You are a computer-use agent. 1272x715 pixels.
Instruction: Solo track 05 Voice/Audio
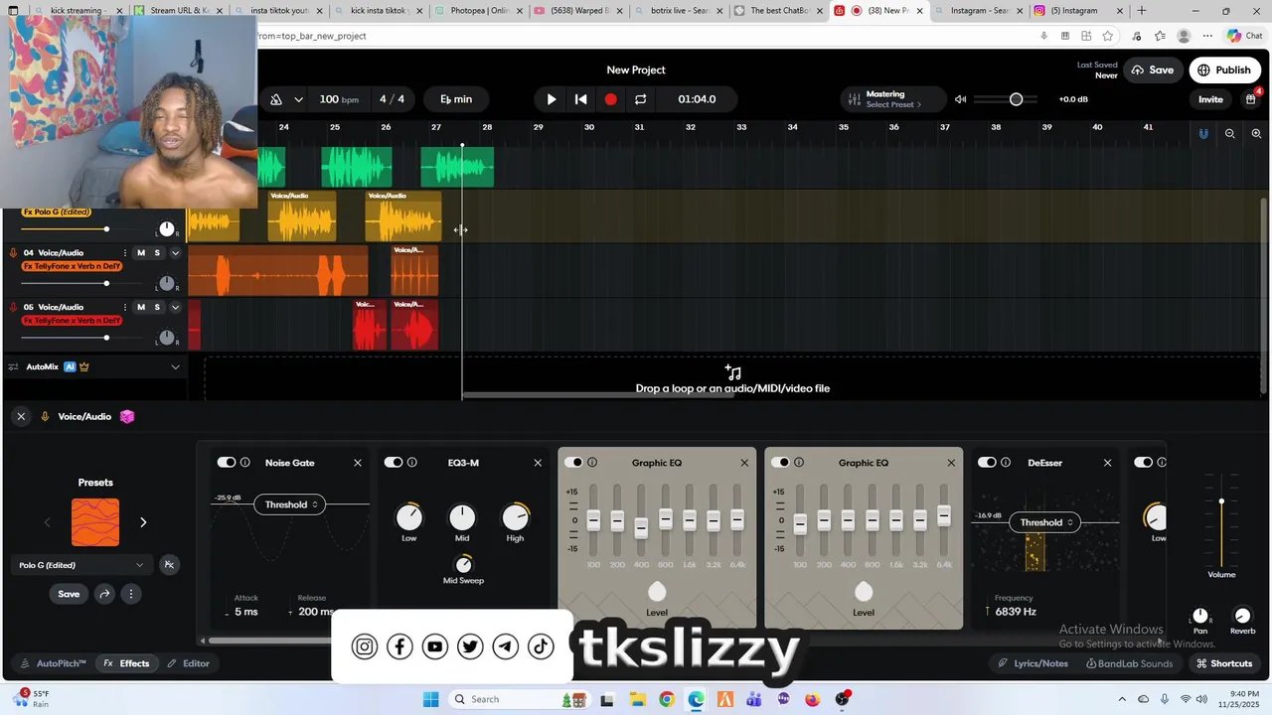click(x=157, y=307)
